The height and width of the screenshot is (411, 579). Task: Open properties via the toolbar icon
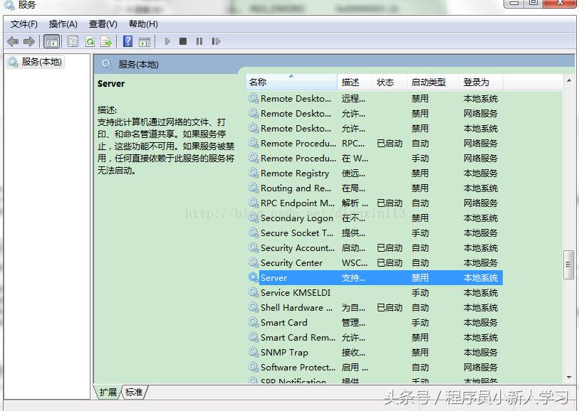click(73, 41)
